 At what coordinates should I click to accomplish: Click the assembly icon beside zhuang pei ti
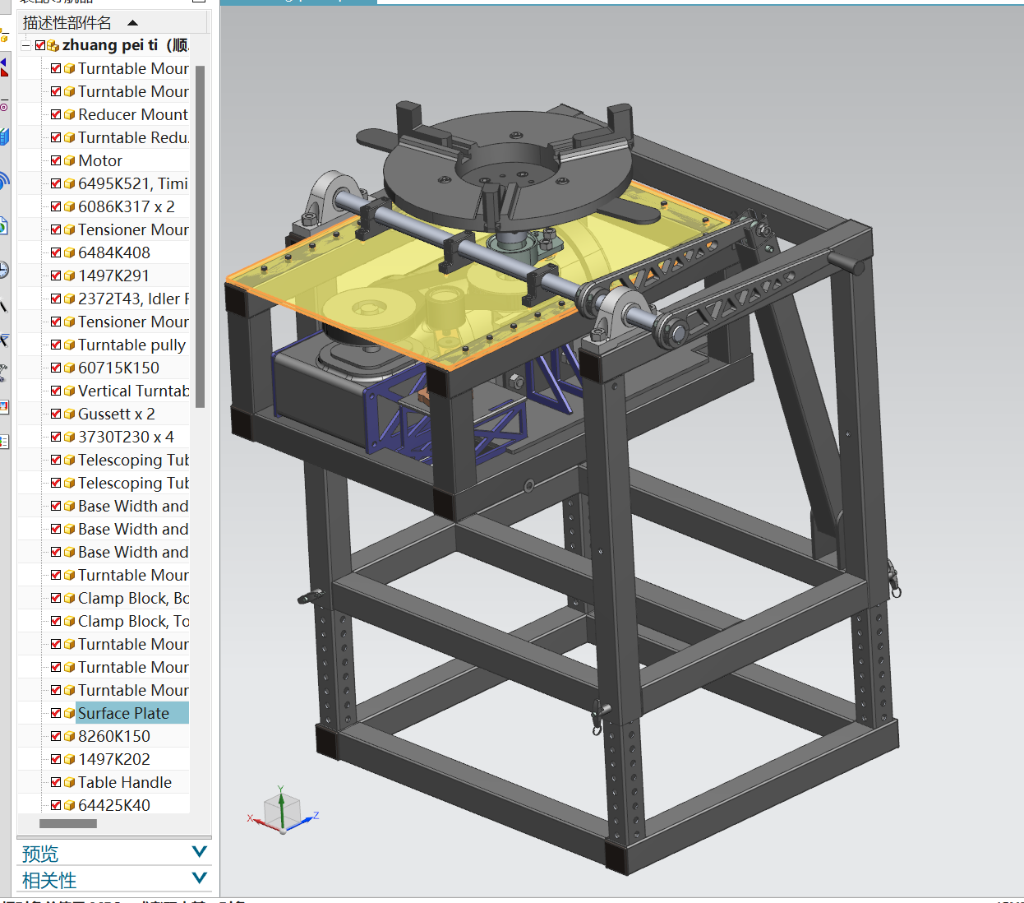pyautogui.click(x=53, y=45)
